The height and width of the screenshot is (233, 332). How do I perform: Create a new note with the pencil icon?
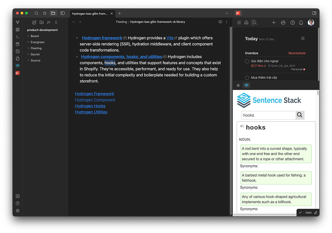pyautogui.click(x=35, y=22)
